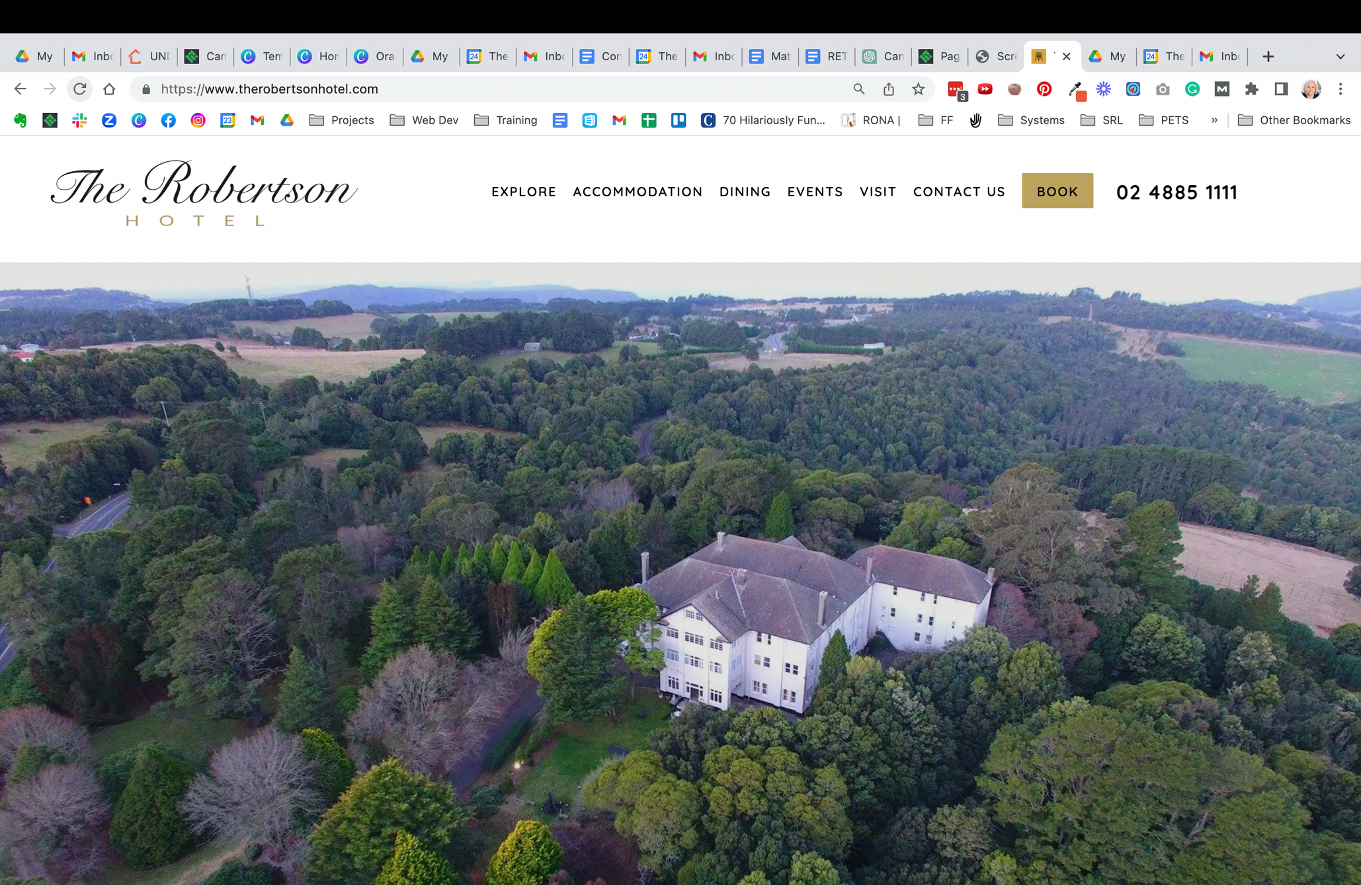Viewport: 1361px width, 885px height.
Task: Open the DINING menu item
Action: click(x=745, y=192)
